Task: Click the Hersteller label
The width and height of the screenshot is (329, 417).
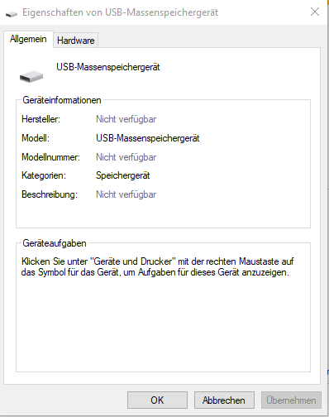Action: 41,119
